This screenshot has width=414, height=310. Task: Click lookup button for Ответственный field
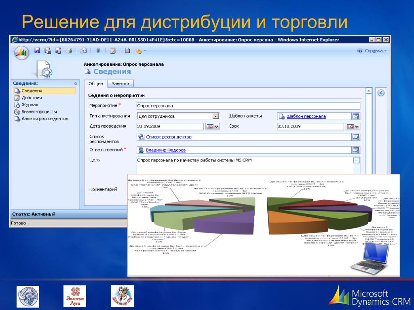(356, 150)
